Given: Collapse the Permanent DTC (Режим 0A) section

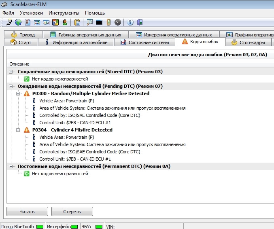Looking at the screenshot, I should tap(11, 166).
